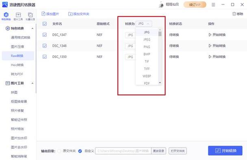The width and height of the screenshot is (247, 160).
Task: Click the 待转换 status of DSC_1347
Action: tap(174, 35)
